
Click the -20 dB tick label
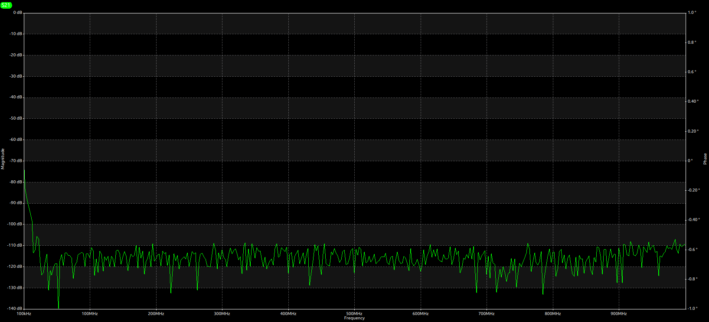pos(16,55)
